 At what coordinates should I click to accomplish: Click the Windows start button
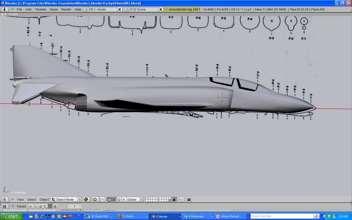(11, 216)
